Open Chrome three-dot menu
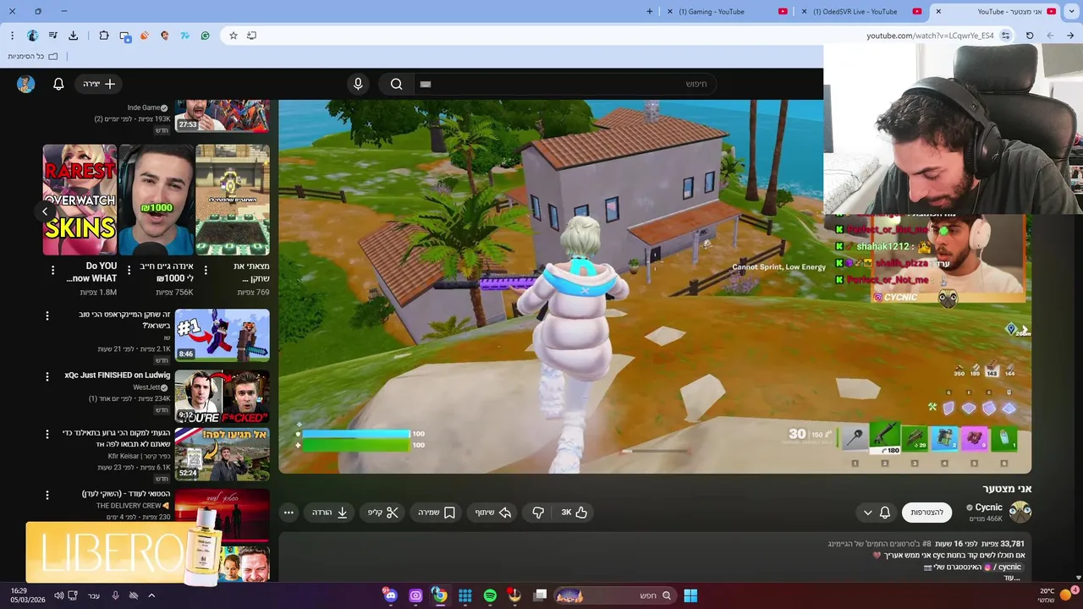1083x609 pixels. [x=12, y=36]
